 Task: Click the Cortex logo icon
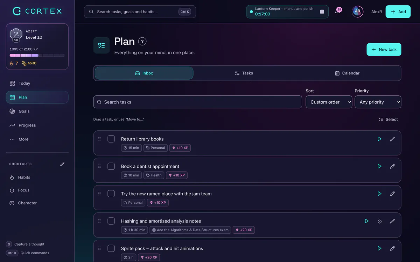pos(17,11)
